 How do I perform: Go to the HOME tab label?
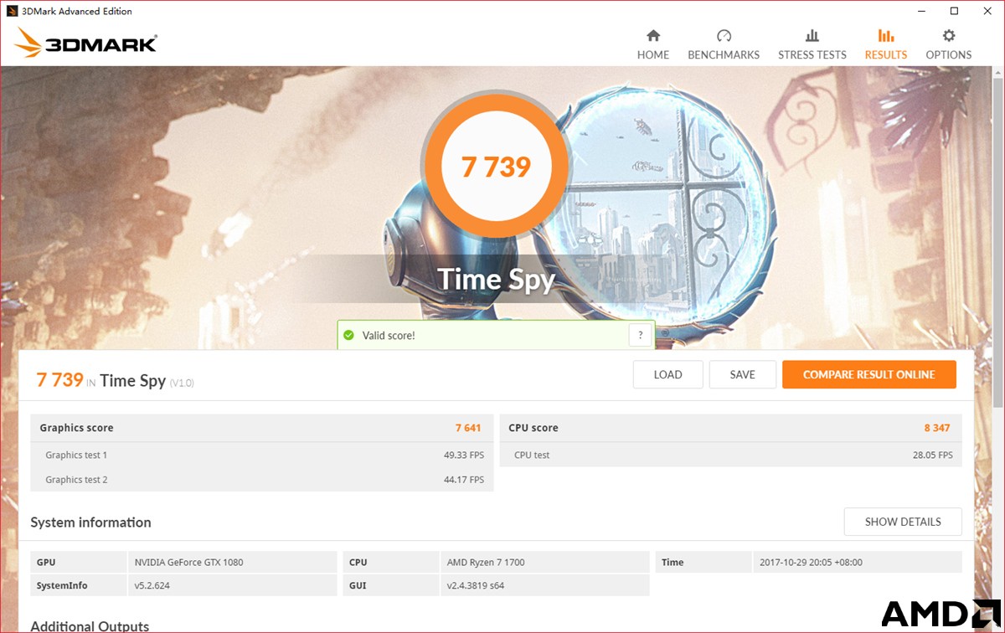click(x=653, y=54)
